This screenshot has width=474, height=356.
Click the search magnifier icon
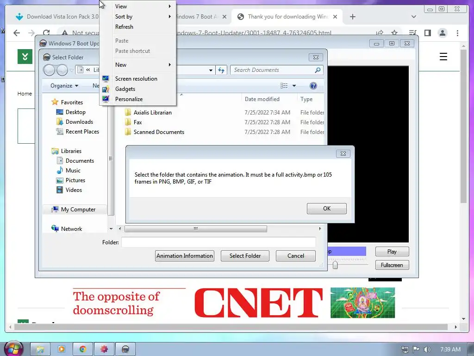click(318, 70)
